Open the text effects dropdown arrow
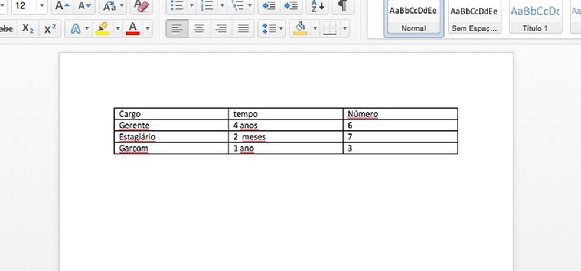Screen dimensions: 581x271 [x=87, y=28]
